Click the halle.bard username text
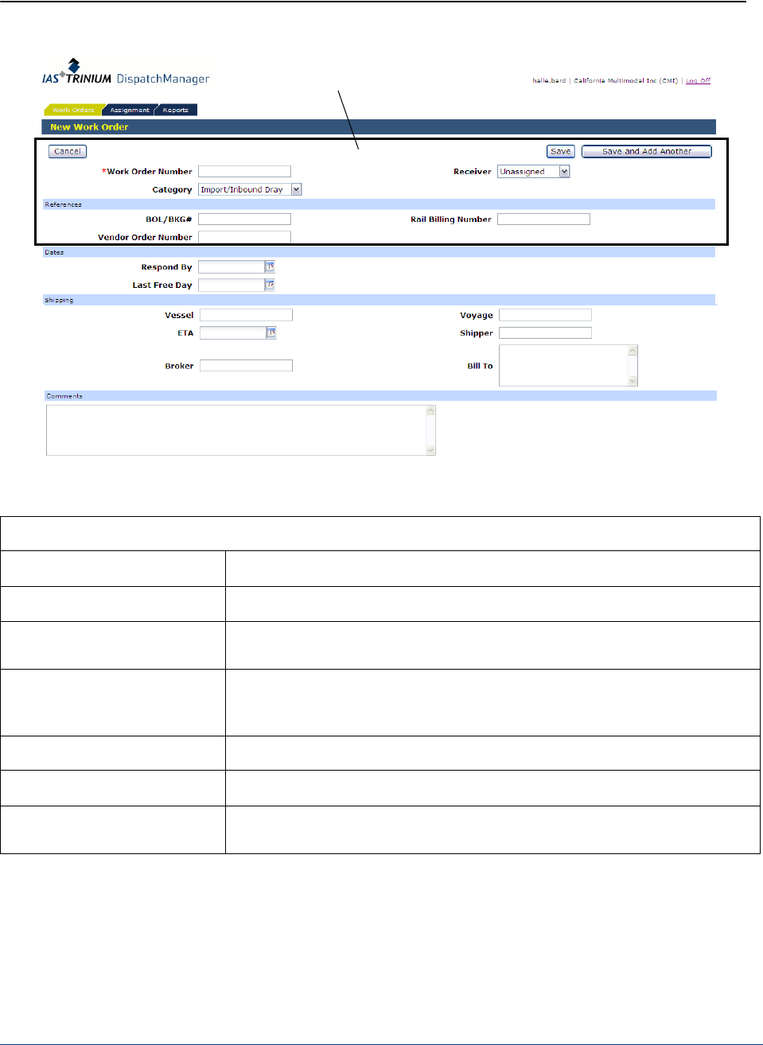The image size is (763, 1045). click(549, 81)
